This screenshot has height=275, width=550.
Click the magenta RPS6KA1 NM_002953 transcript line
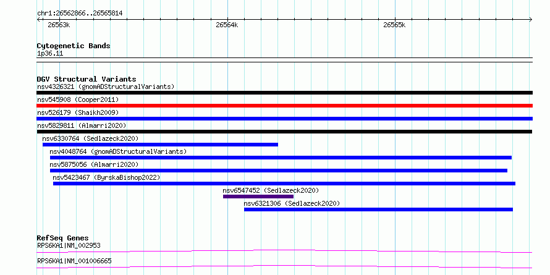click(x=284, y=251)
